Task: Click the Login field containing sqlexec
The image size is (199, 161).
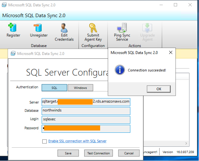Action: (x=86, y=120)
